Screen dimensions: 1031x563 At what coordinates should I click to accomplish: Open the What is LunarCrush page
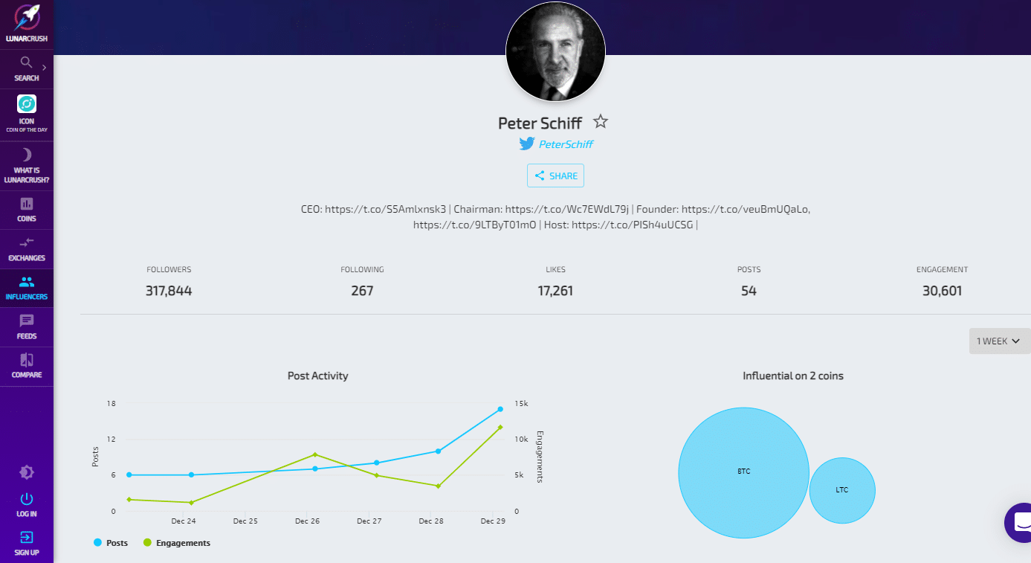[27, 155]
